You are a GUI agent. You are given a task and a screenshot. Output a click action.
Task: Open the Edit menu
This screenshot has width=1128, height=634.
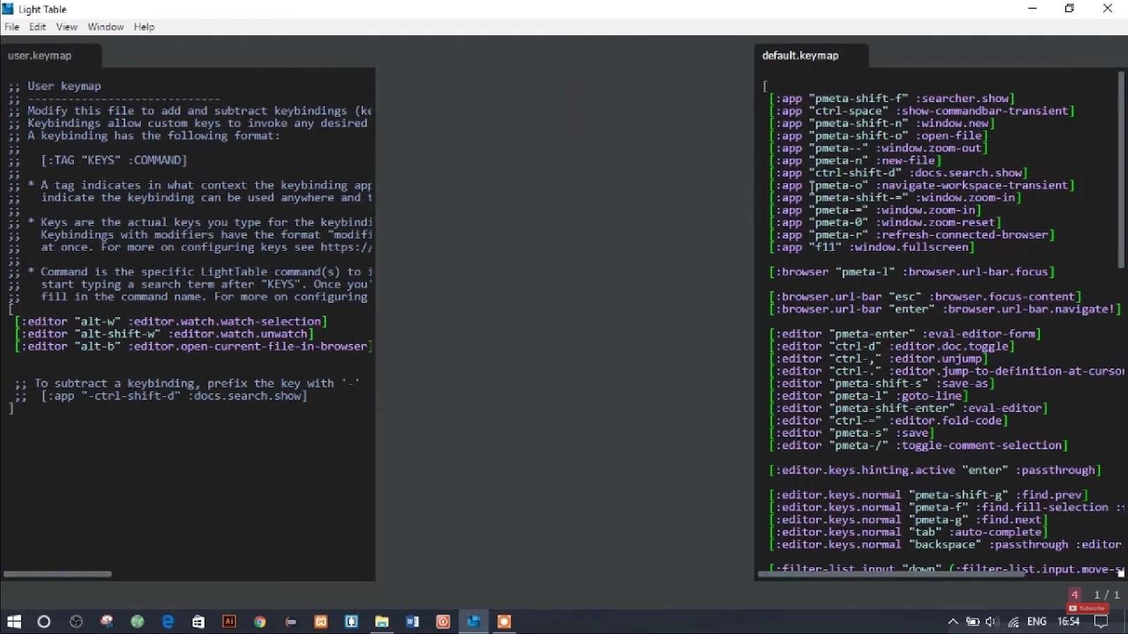(x=37, y=27)
